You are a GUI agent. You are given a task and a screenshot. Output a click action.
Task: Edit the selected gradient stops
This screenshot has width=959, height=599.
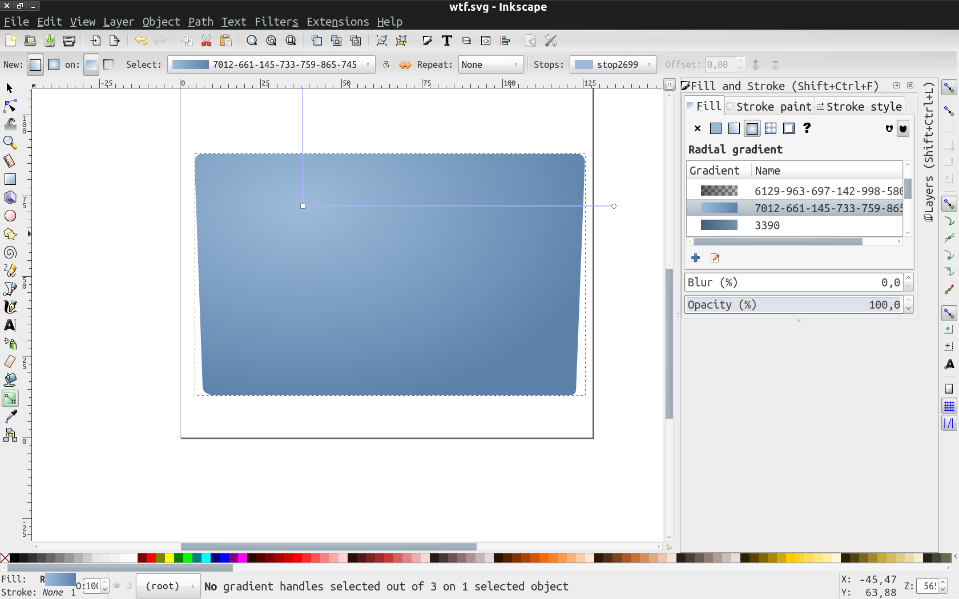(714, 258)
